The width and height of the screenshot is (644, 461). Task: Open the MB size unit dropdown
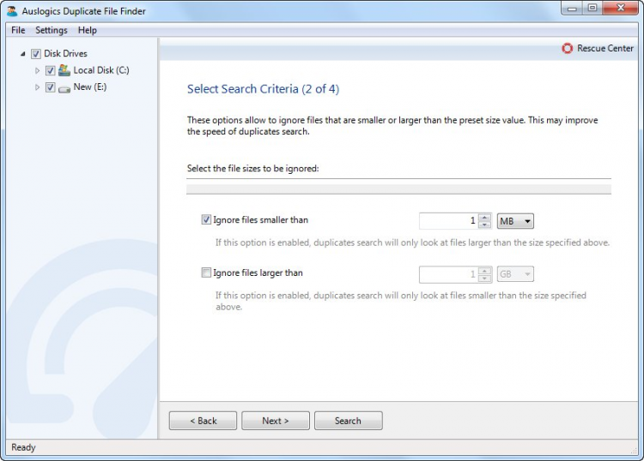point(515,221)
